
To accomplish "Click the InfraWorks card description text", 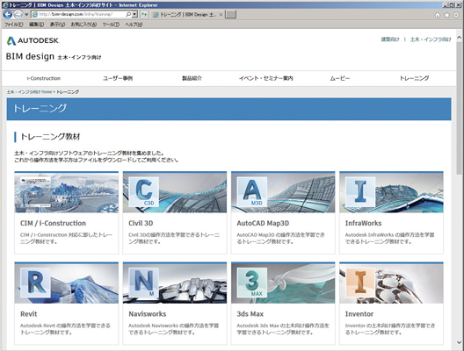I will click(389, 238).
